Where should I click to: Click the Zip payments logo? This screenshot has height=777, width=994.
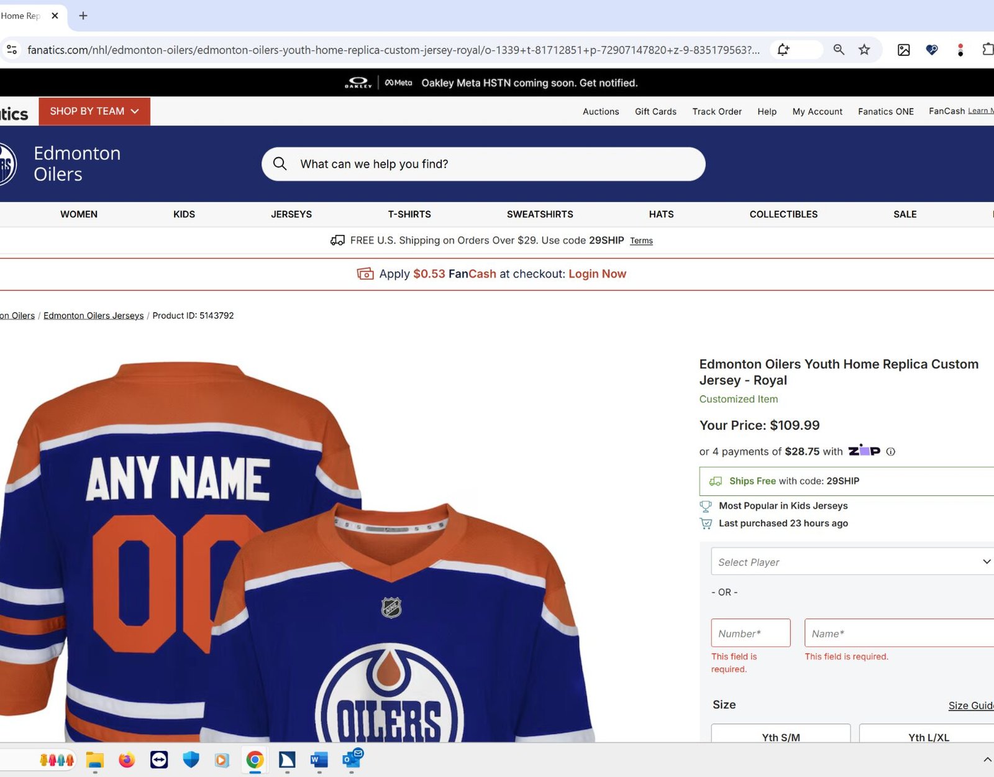864,451
